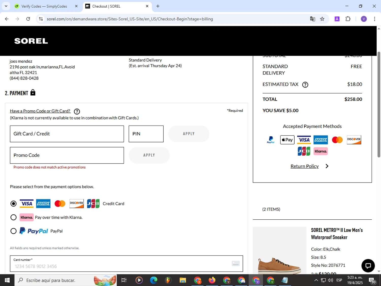Open the live chat bubble icon
The image size is (381, 286).
click(x=368, y=266)
